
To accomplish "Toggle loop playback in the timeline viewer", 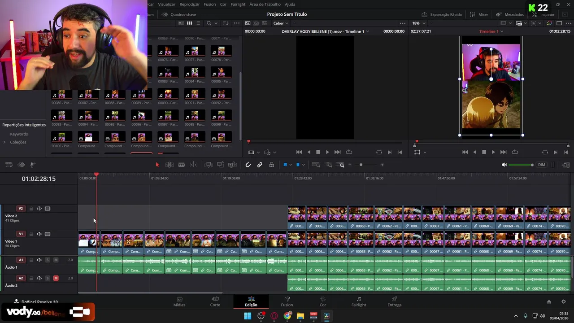I will pos(515,152).
